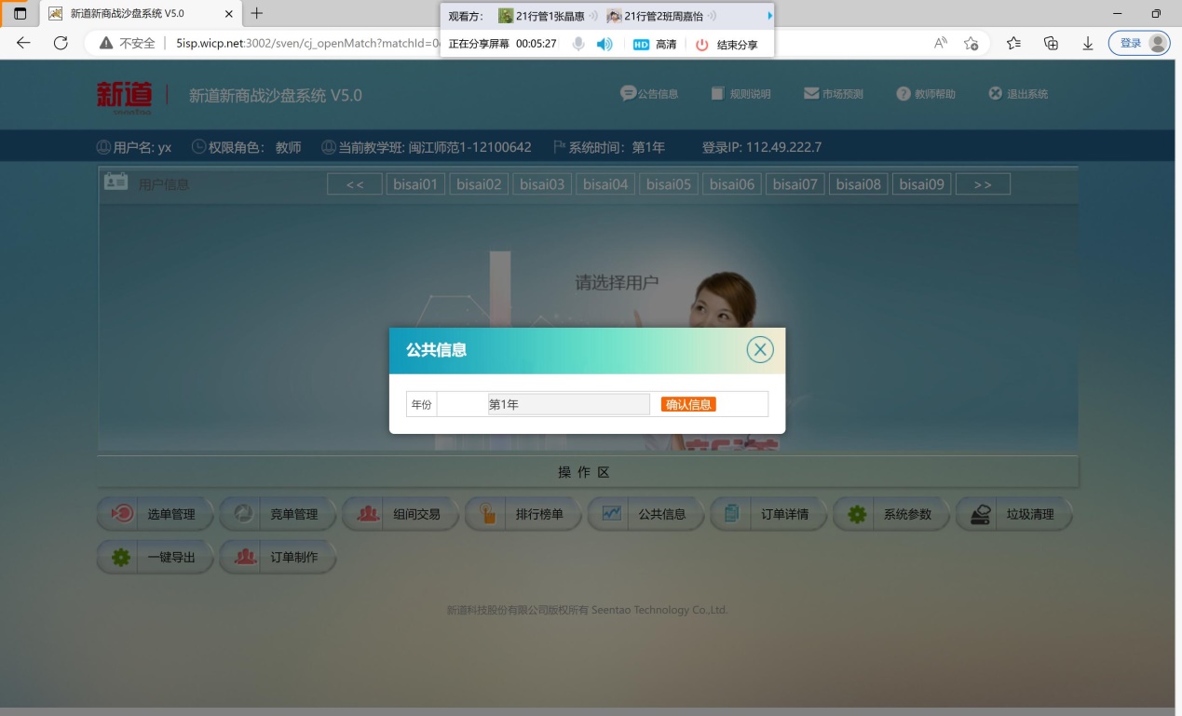
Task: Click 结束分享 to stop screen sharing
Action: click(727, 44)
